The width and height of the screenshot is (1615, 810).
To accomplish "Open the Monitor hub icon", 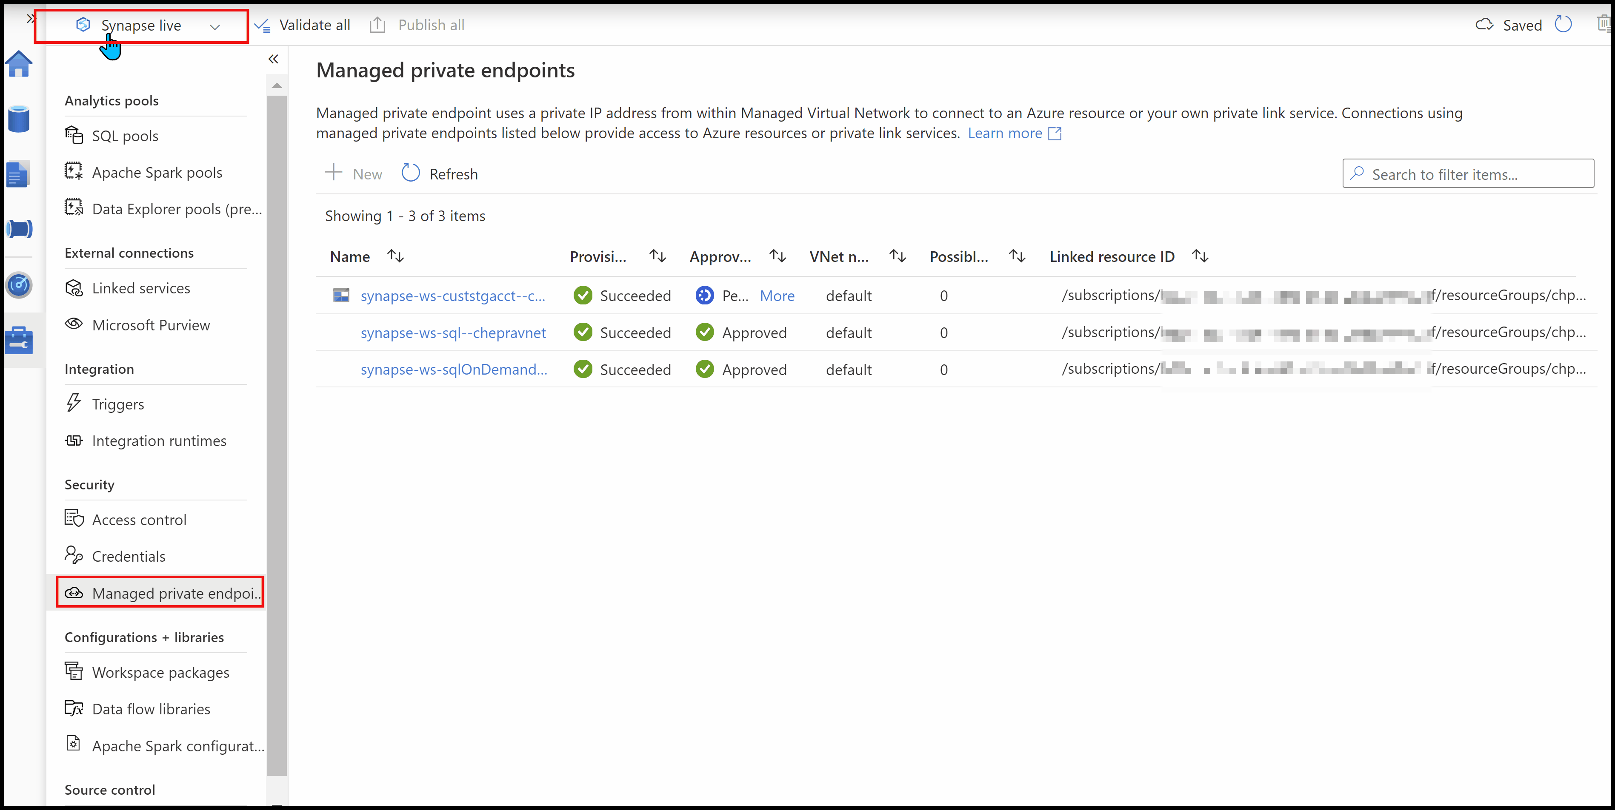I will (x=20, y=285).
